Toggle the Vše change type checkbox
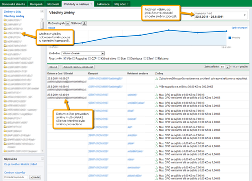The image size is (252, 181). click(65, 58)
